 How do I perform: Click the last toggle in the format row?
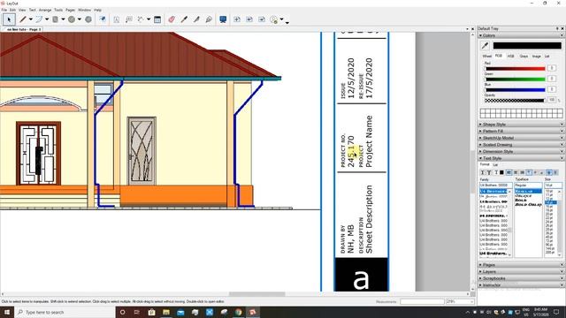pos(555,172)
